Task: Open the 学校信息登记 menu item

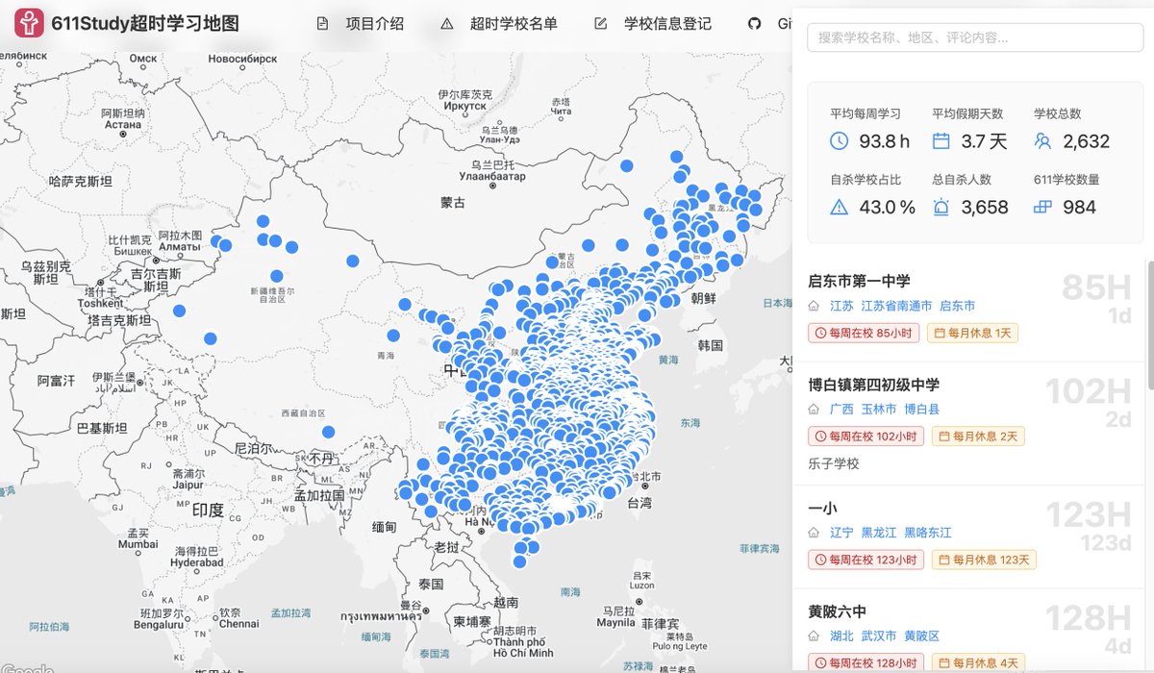Action: click(x=667, y=24)
